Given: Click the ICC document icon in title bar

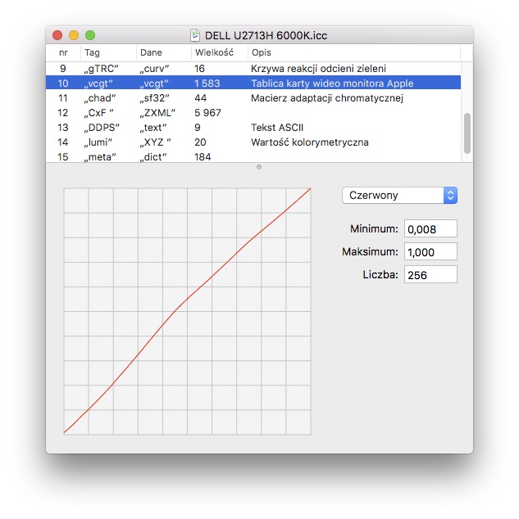Looking at the screenshot, I should [195, 35].
